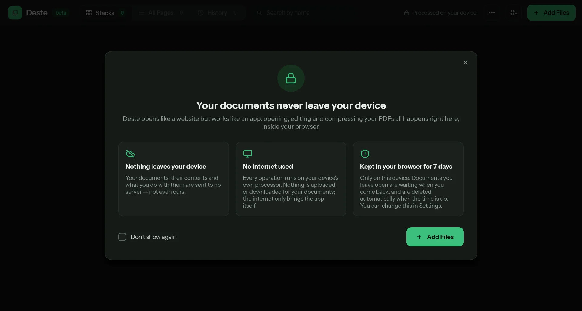Click the Stacks grid icon
This screenshot has width=582, height=311.
pyautogui.click(x=89, y=13)
